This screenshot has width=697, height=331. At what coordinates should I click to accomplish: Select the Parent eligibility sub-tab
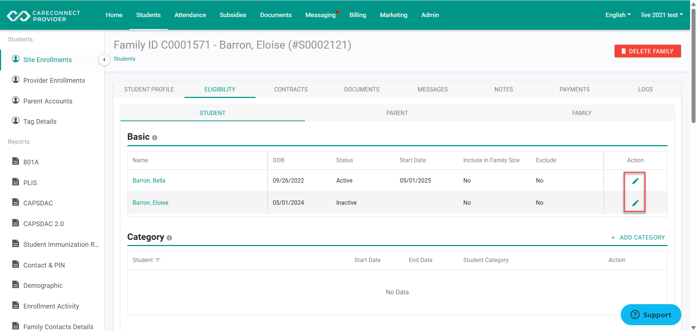tap(397, 113)
